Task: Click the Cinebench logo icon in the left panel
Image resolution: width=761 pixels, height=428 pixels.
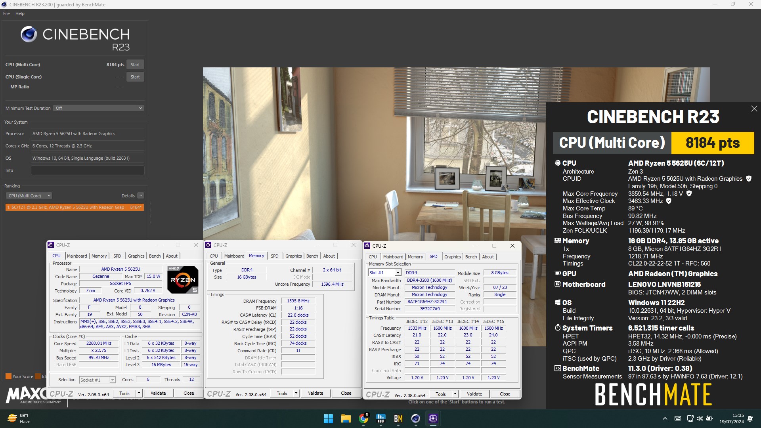Action: (29, 34)
